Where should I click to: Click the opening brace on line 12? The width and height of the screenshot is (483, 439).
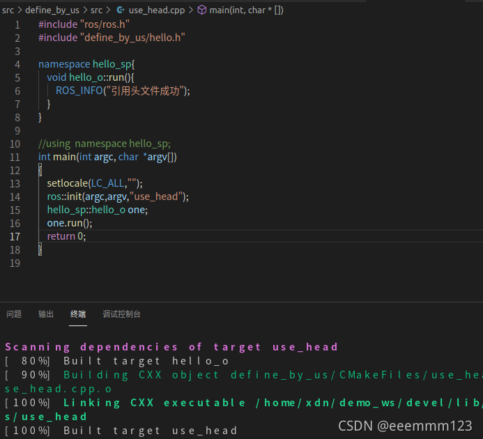pyautogui.click(x=40, y=170)
